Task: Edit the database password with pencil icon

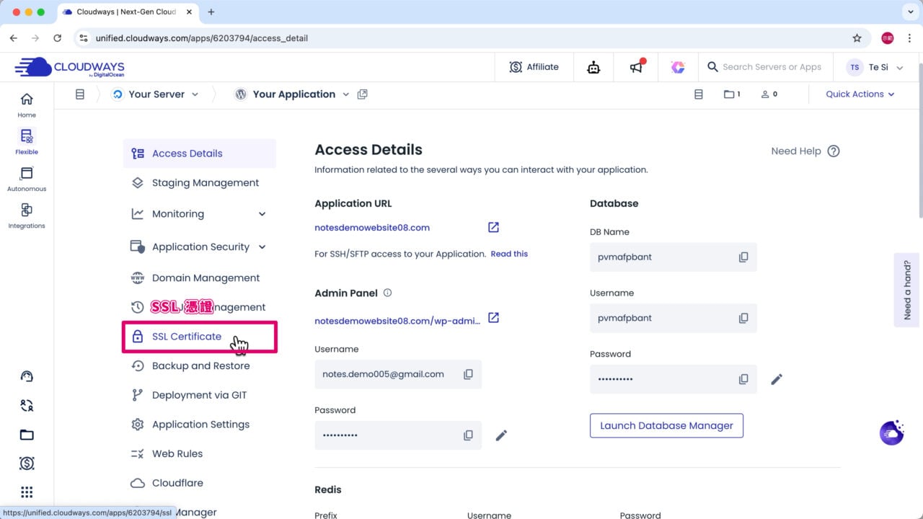Action: coord(776,379)
